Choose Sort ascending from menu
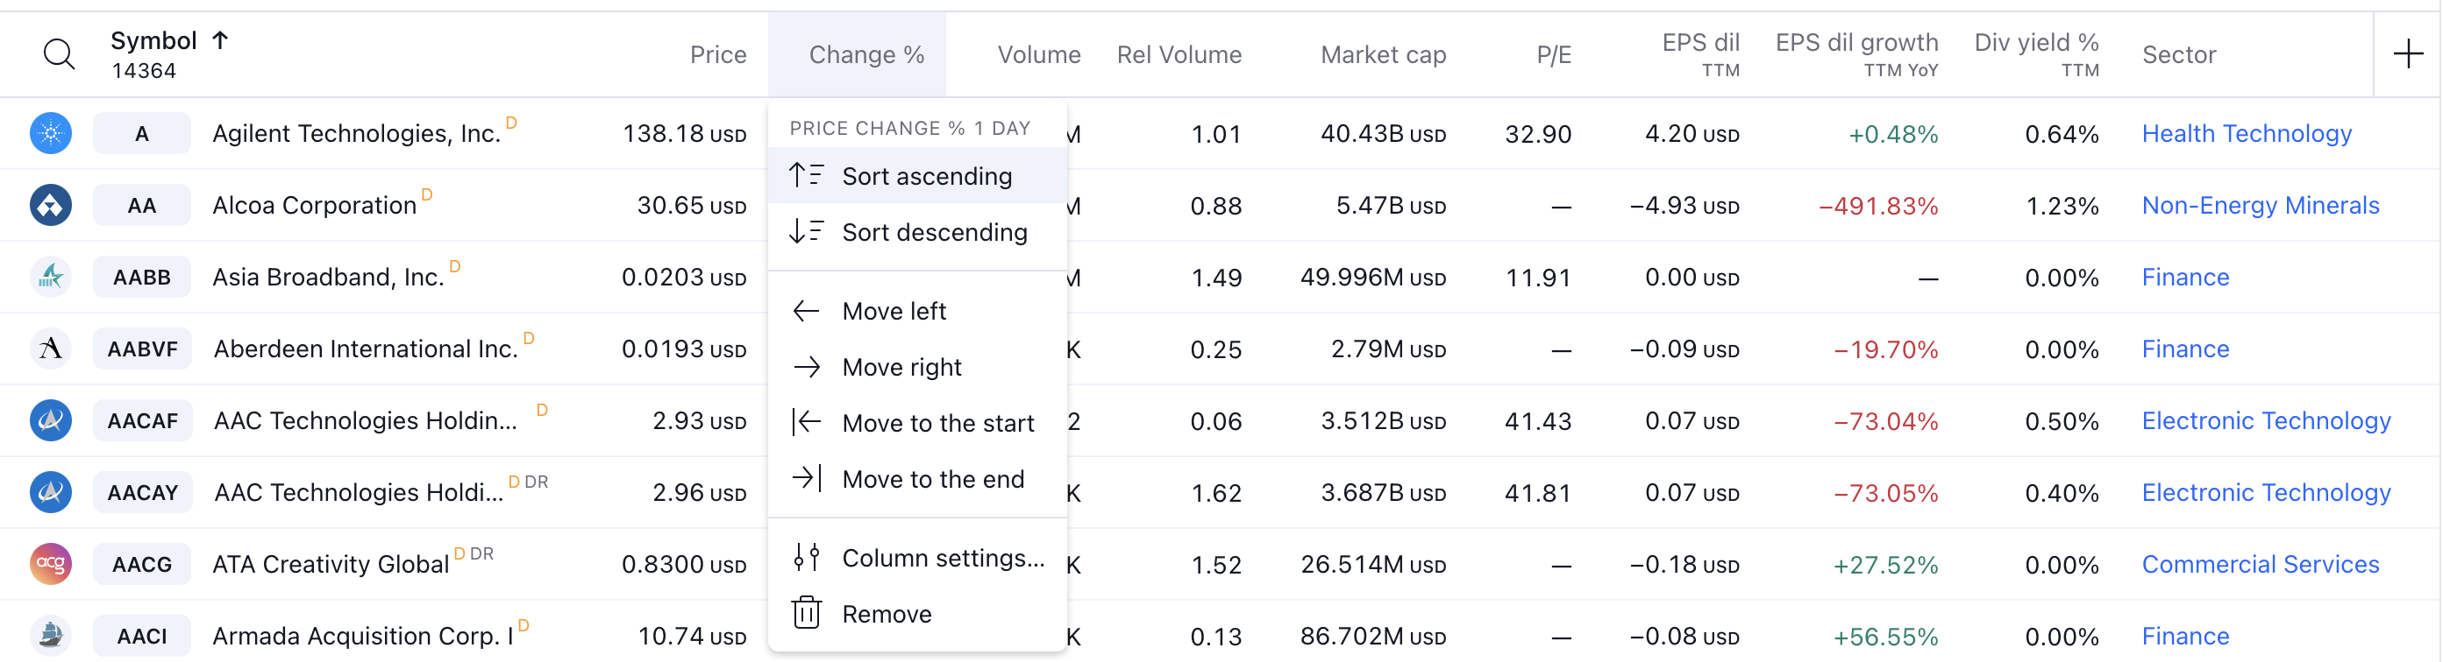The width and height of the screenshot is (2443, 662). [x=917, y=176]
